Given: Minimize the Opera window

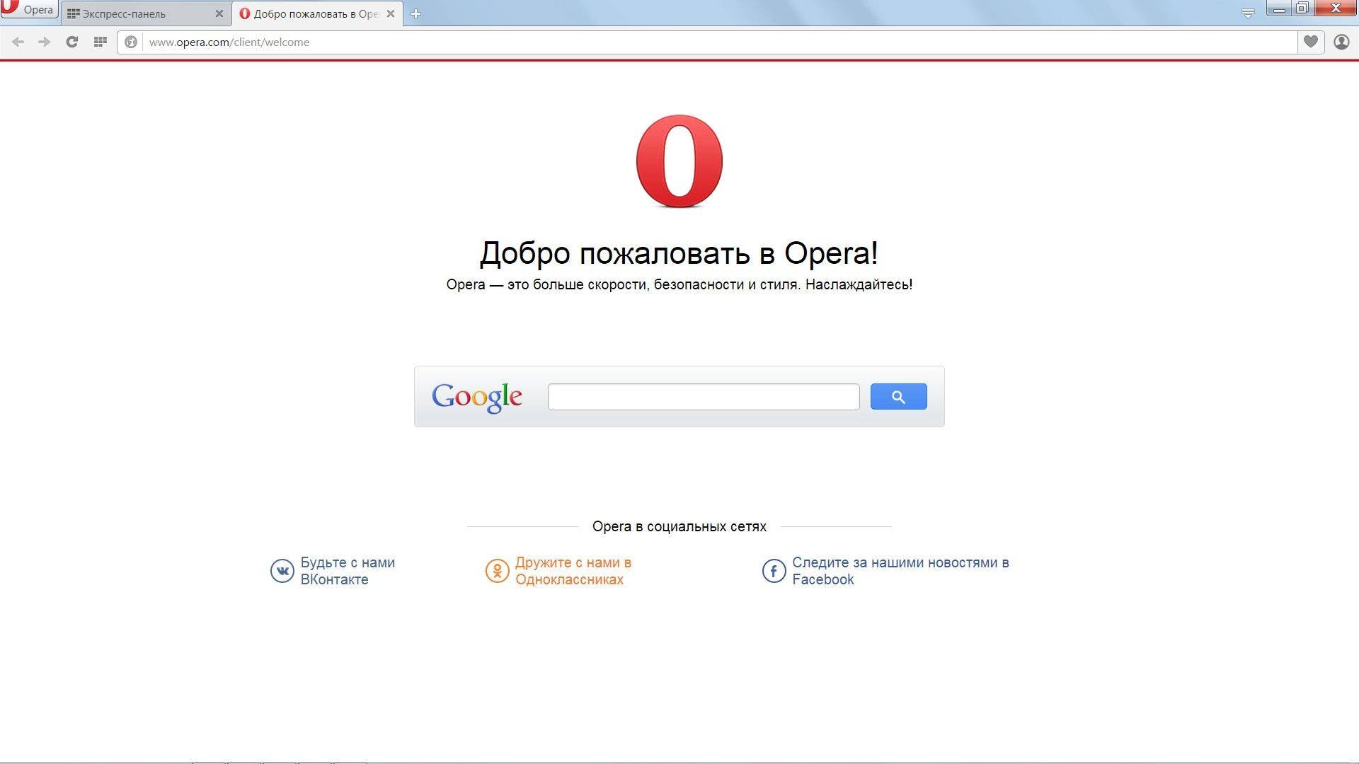Looking at the screenshot, I should 1278,8.
